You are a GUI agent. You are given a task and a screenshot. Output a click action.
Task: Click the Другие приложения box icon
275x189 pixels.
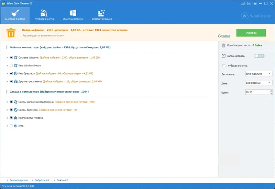click(x=15, y=82)
